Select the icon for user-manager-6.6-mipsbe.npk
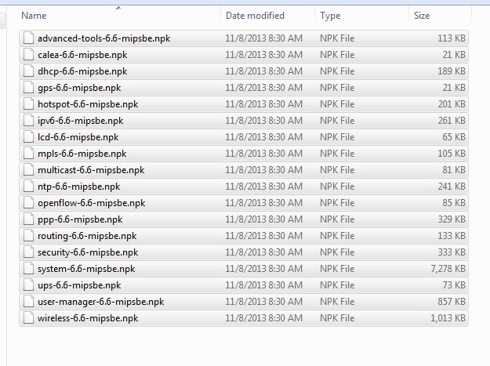 tap(29, 302)
